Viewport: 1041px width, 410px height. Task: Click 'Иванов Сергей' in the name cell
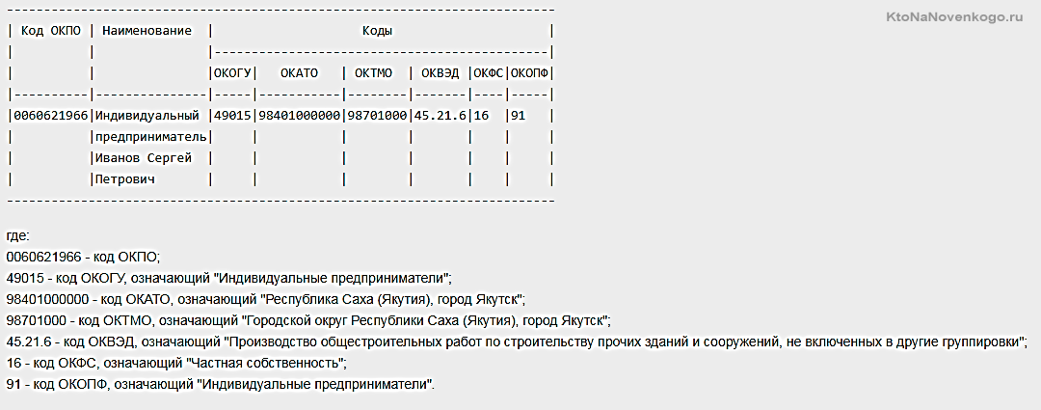click(x=144, y=158)
